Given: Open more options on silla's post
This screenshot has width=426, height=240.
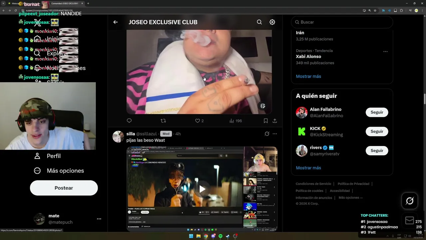Looking at the screenshot, I should 275,134.
